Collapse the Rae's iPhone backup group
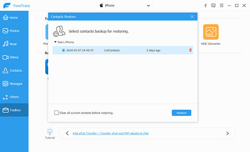The height and width of the screenshot is (152, 250). click(55, 42)
